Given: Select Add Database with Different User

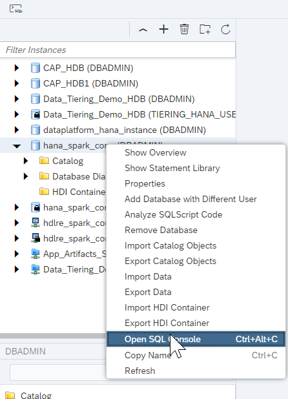Looking at the screenshot, I should (x=196, y=200).
